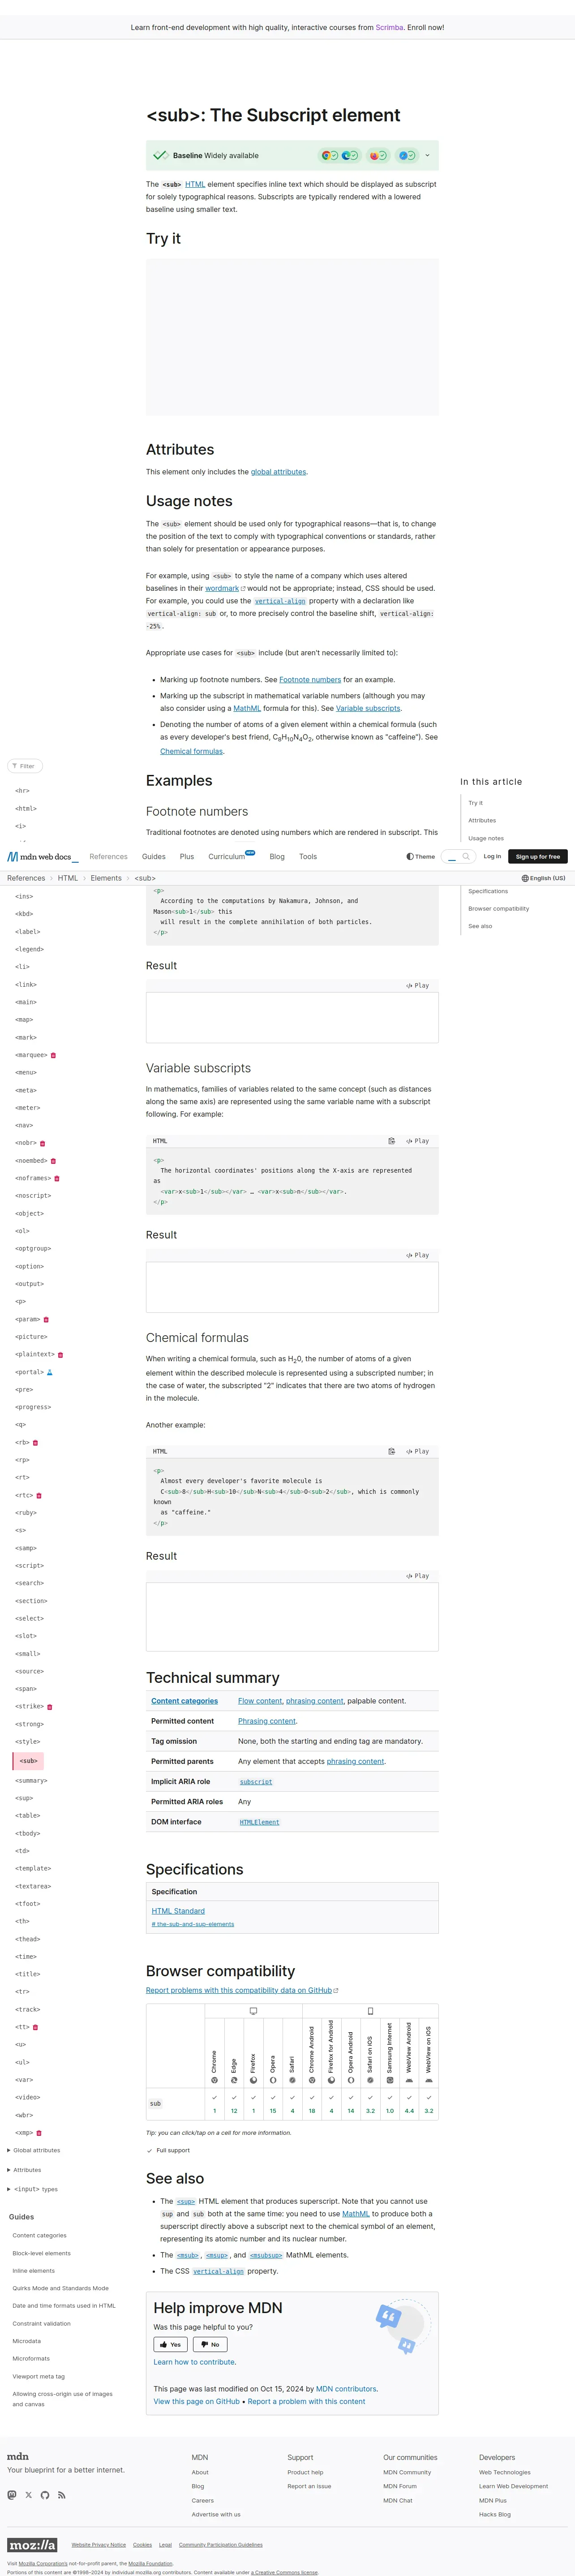The height and width of the screenshot is (2576, 575).
Task: Copy the Variable subscripts HTML code block
Action: pyautogui.click(x=392, y=1141)
